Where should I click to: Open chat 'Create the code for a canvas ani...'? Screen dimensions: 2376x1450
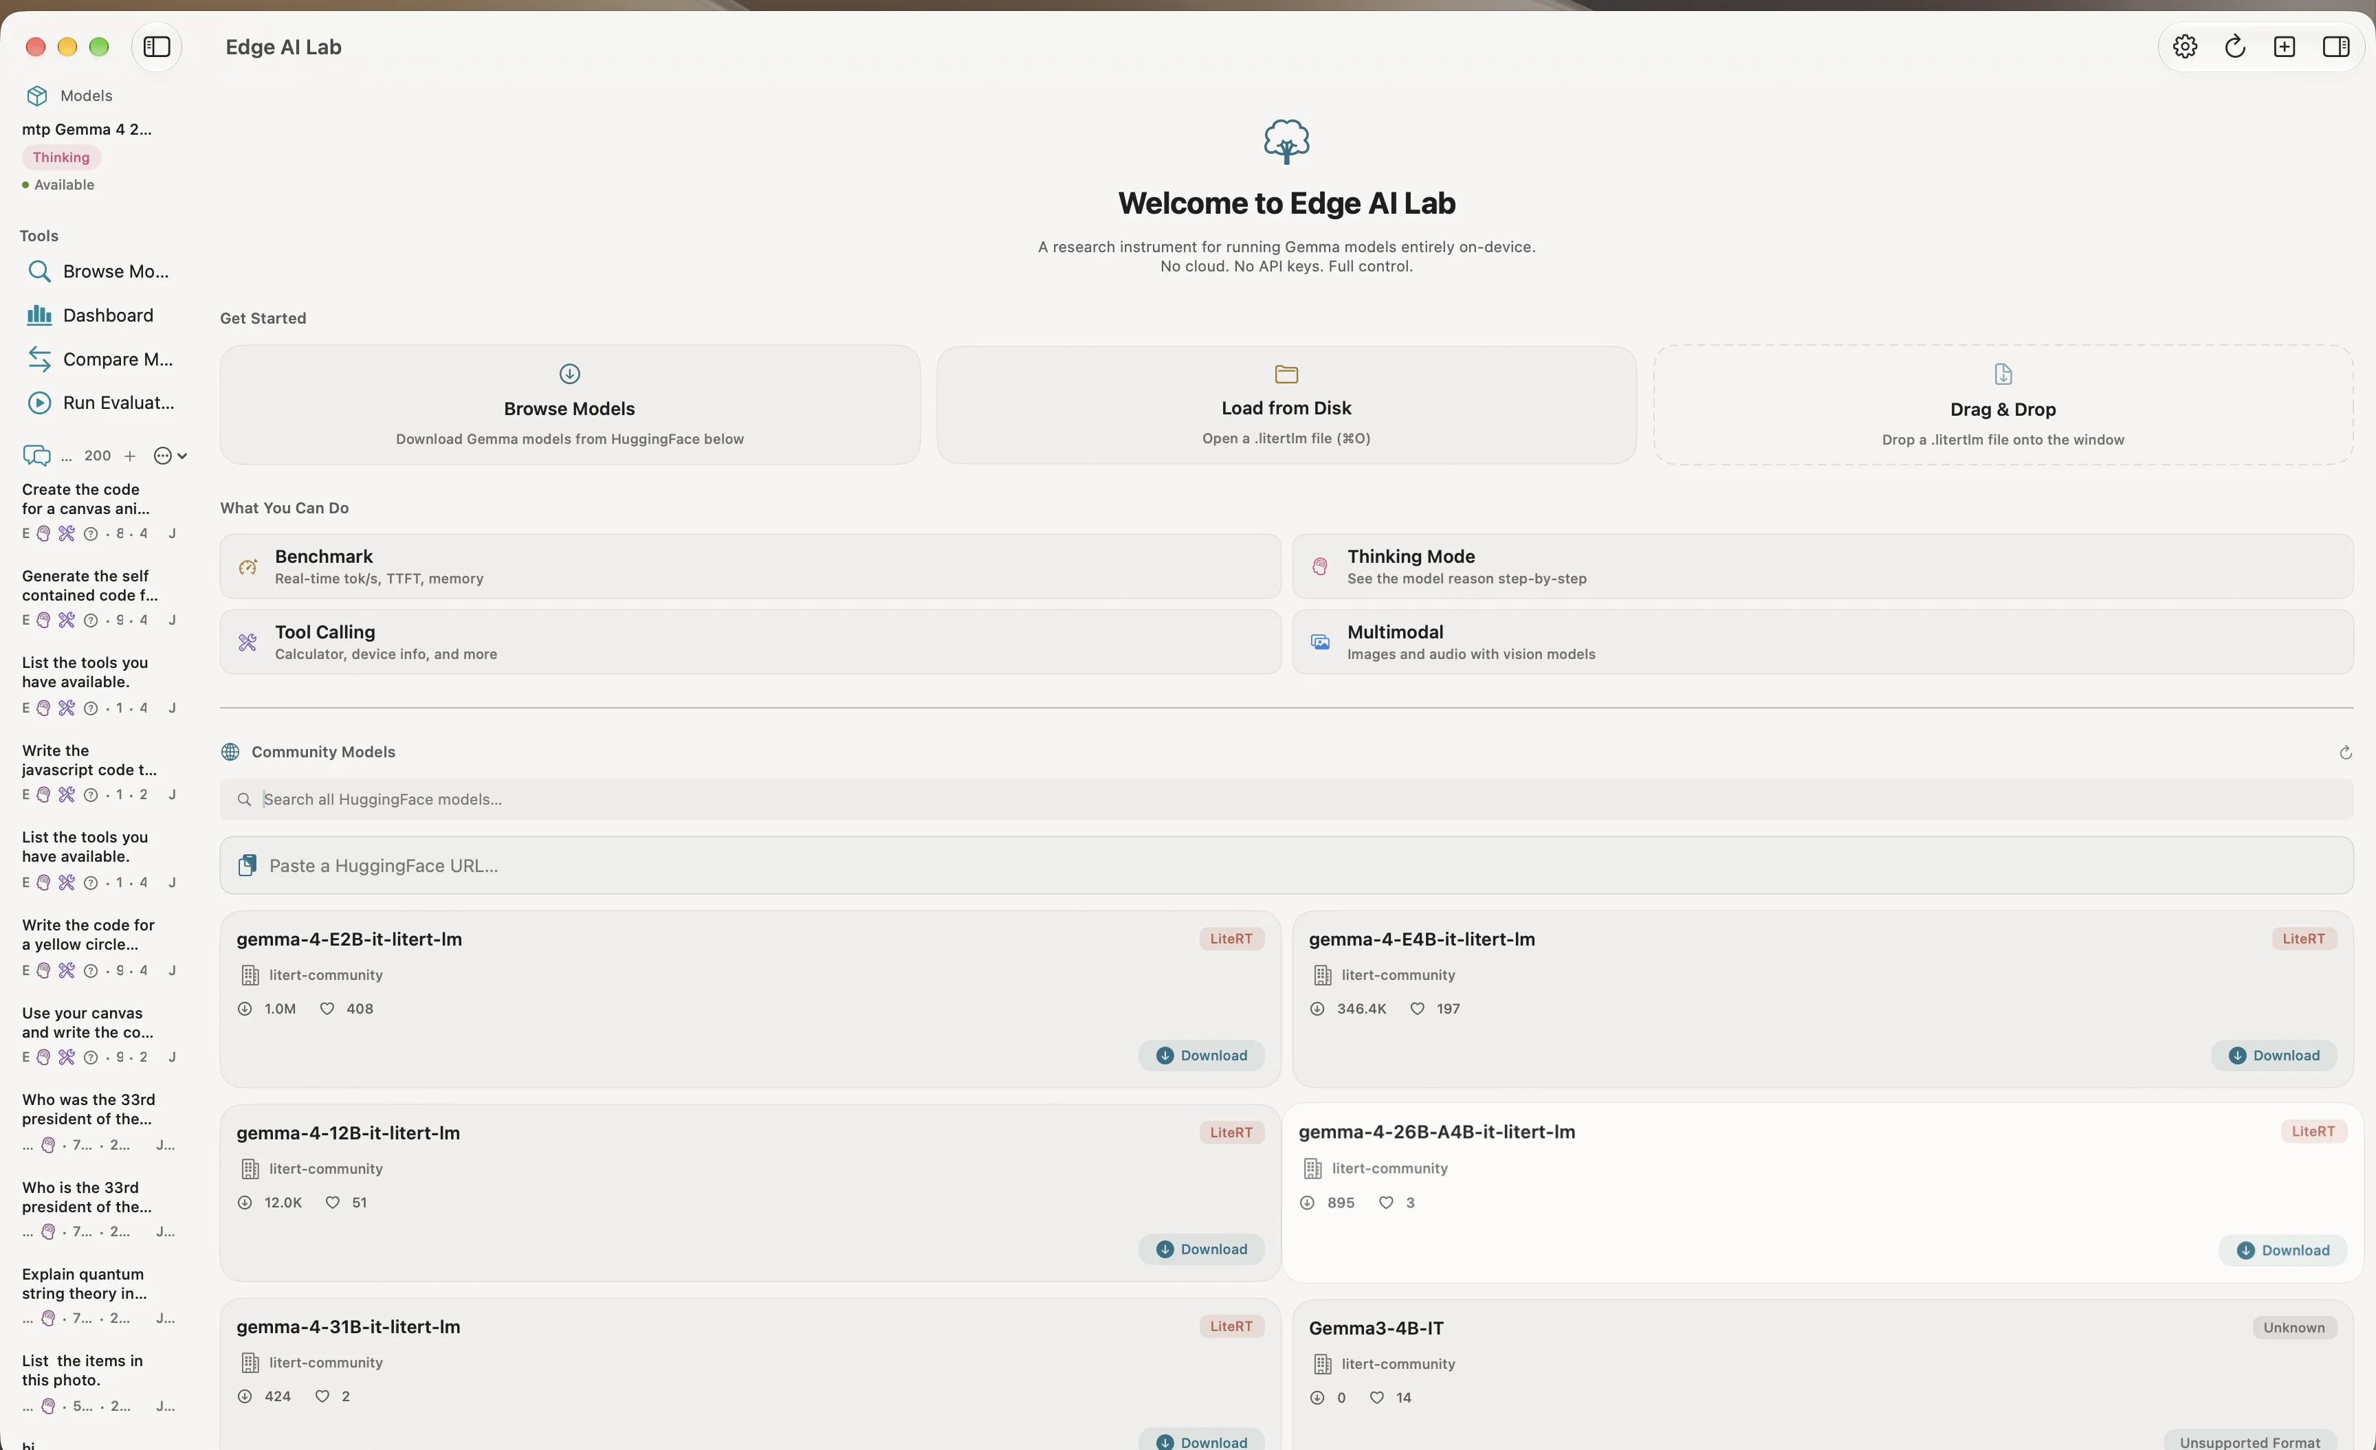point(98,510)
